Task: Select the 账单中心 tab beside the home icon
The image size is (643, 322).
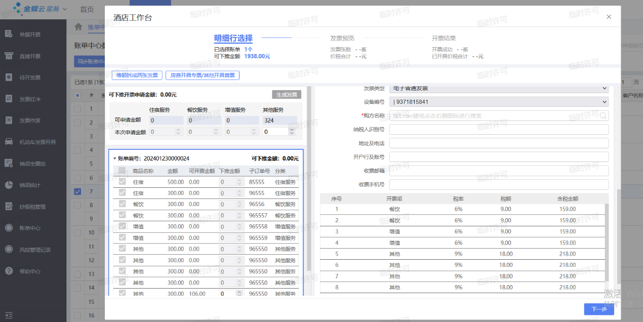Action: (x=96, y=27)
